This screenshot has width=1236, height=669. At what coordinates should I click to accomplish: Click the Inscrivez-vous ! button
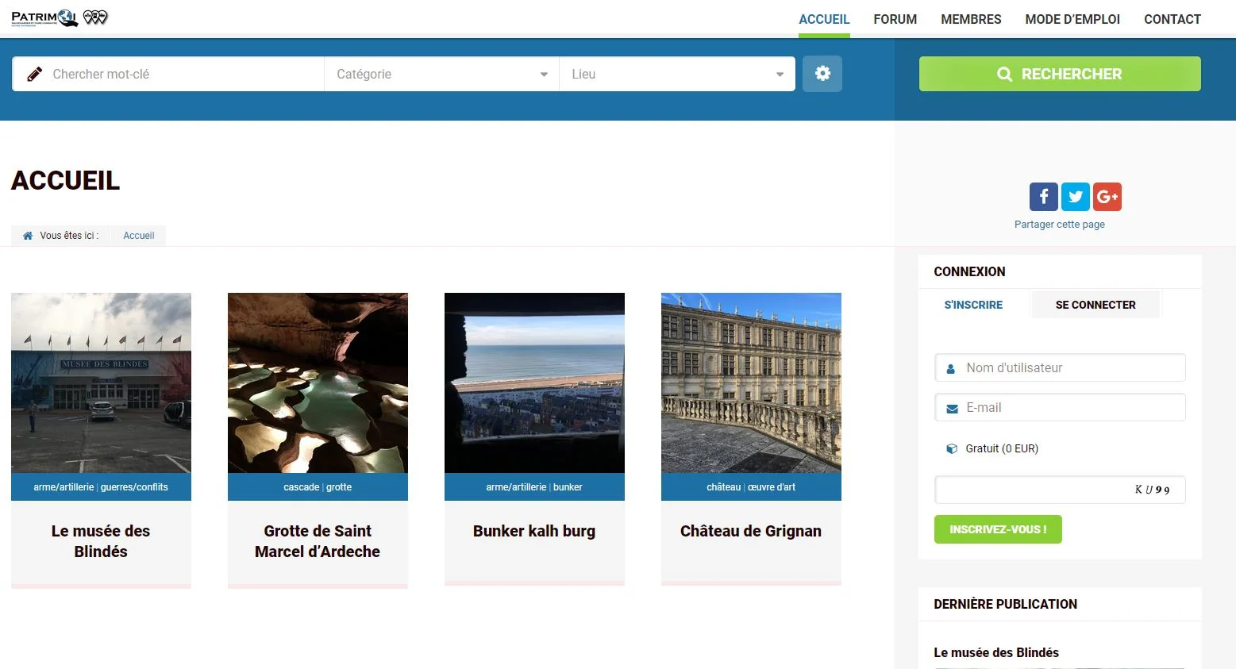[x=998, y=529]
